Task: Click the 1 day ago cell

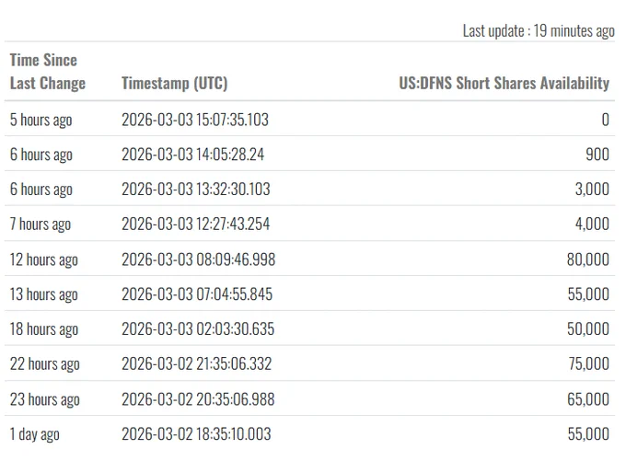Action: [x=34, y=434]
